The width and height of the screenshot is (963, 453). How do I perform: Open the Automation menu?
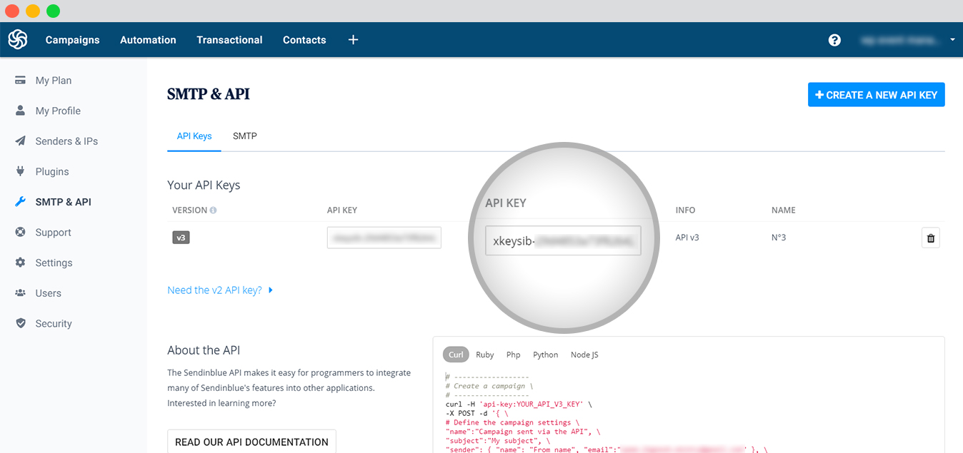[148, 40]
